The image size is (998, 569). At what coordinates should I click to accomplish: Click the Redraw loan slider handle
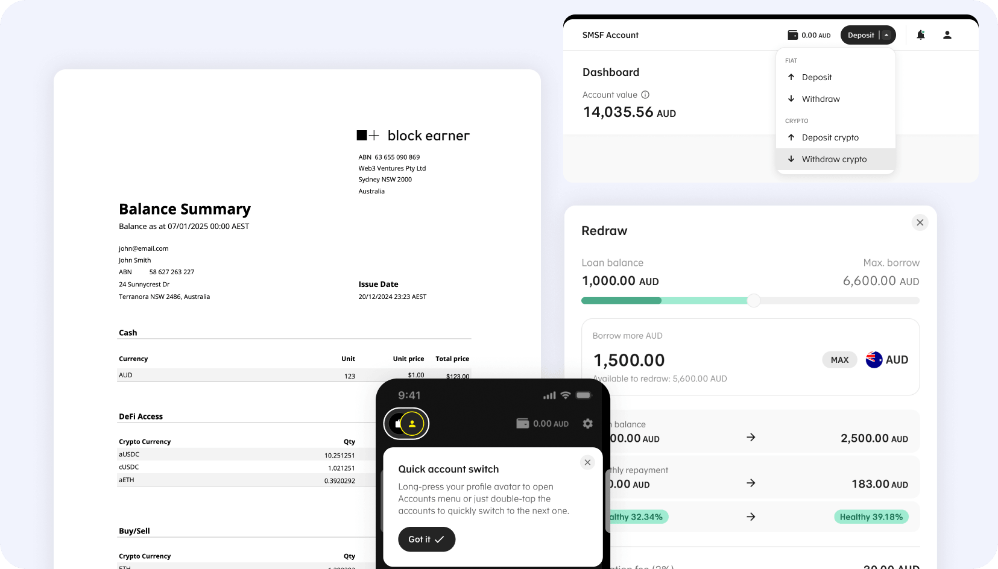coord(753,301)
